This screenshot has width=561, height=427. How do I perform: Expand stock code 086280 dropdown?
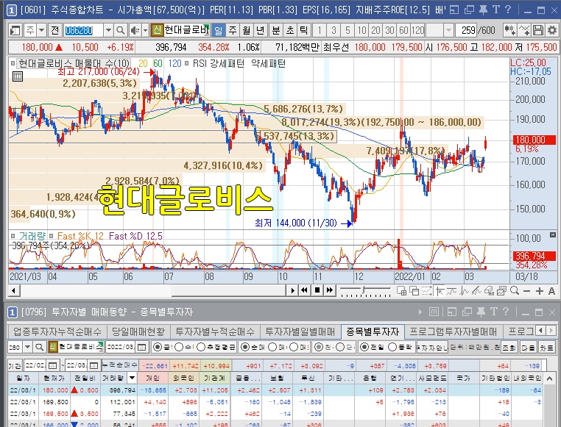click(108, 30)
